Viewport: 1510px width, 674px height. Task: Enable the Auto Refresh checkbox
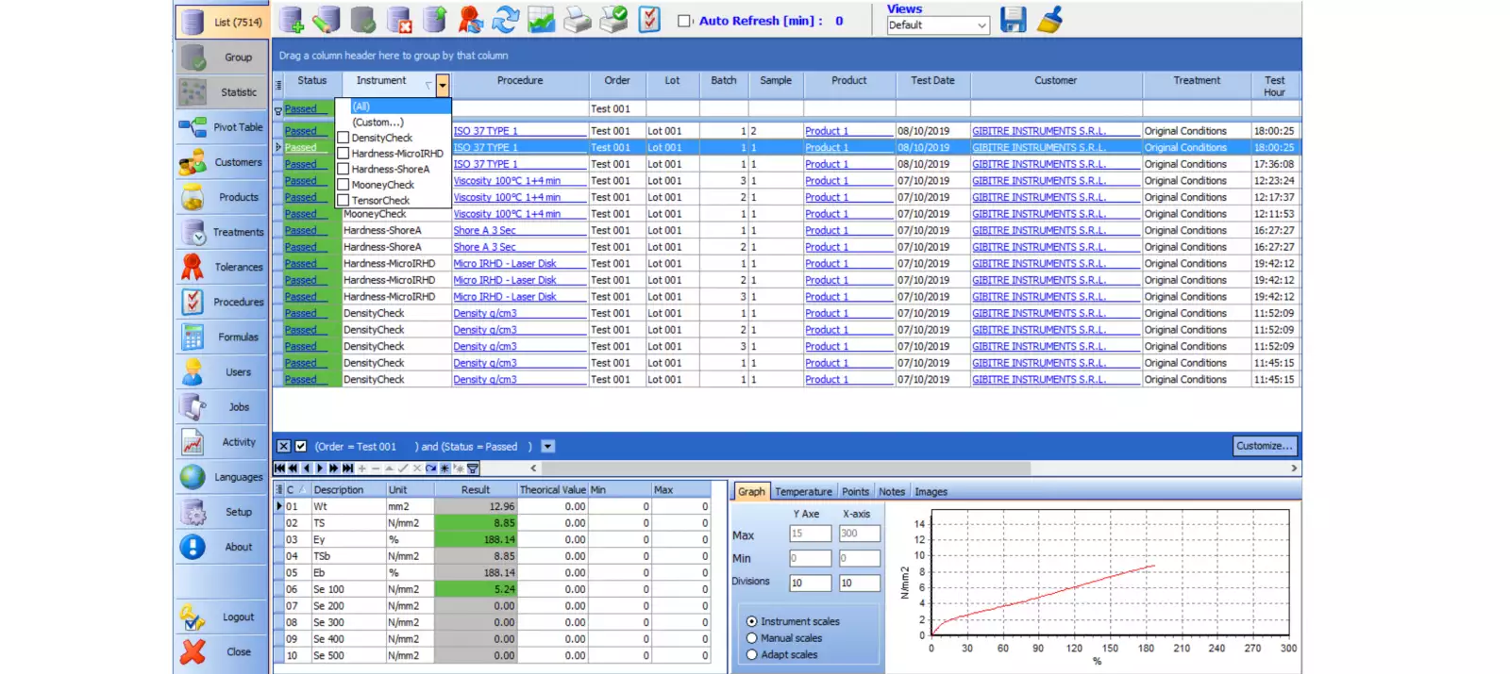tap(685, 21)
